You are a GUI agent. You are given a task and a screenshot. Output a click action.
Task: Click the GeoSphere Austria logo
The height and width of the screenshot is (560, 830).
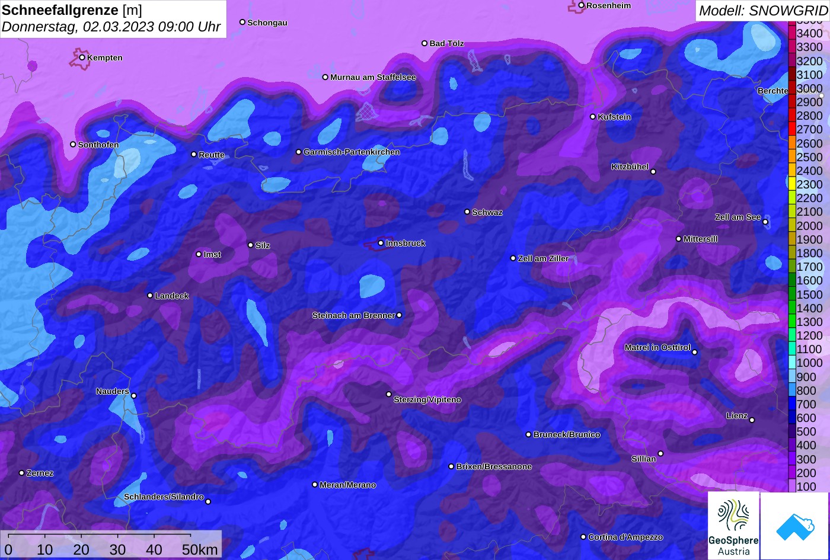coord(733,526)
